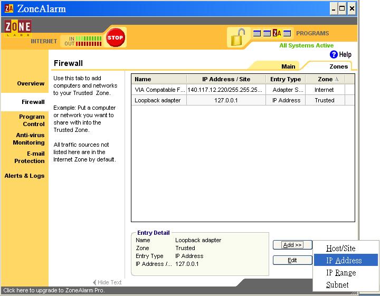Click the red STOP button
This screenshot has width=380, height=296.
[x=116, y=37]
